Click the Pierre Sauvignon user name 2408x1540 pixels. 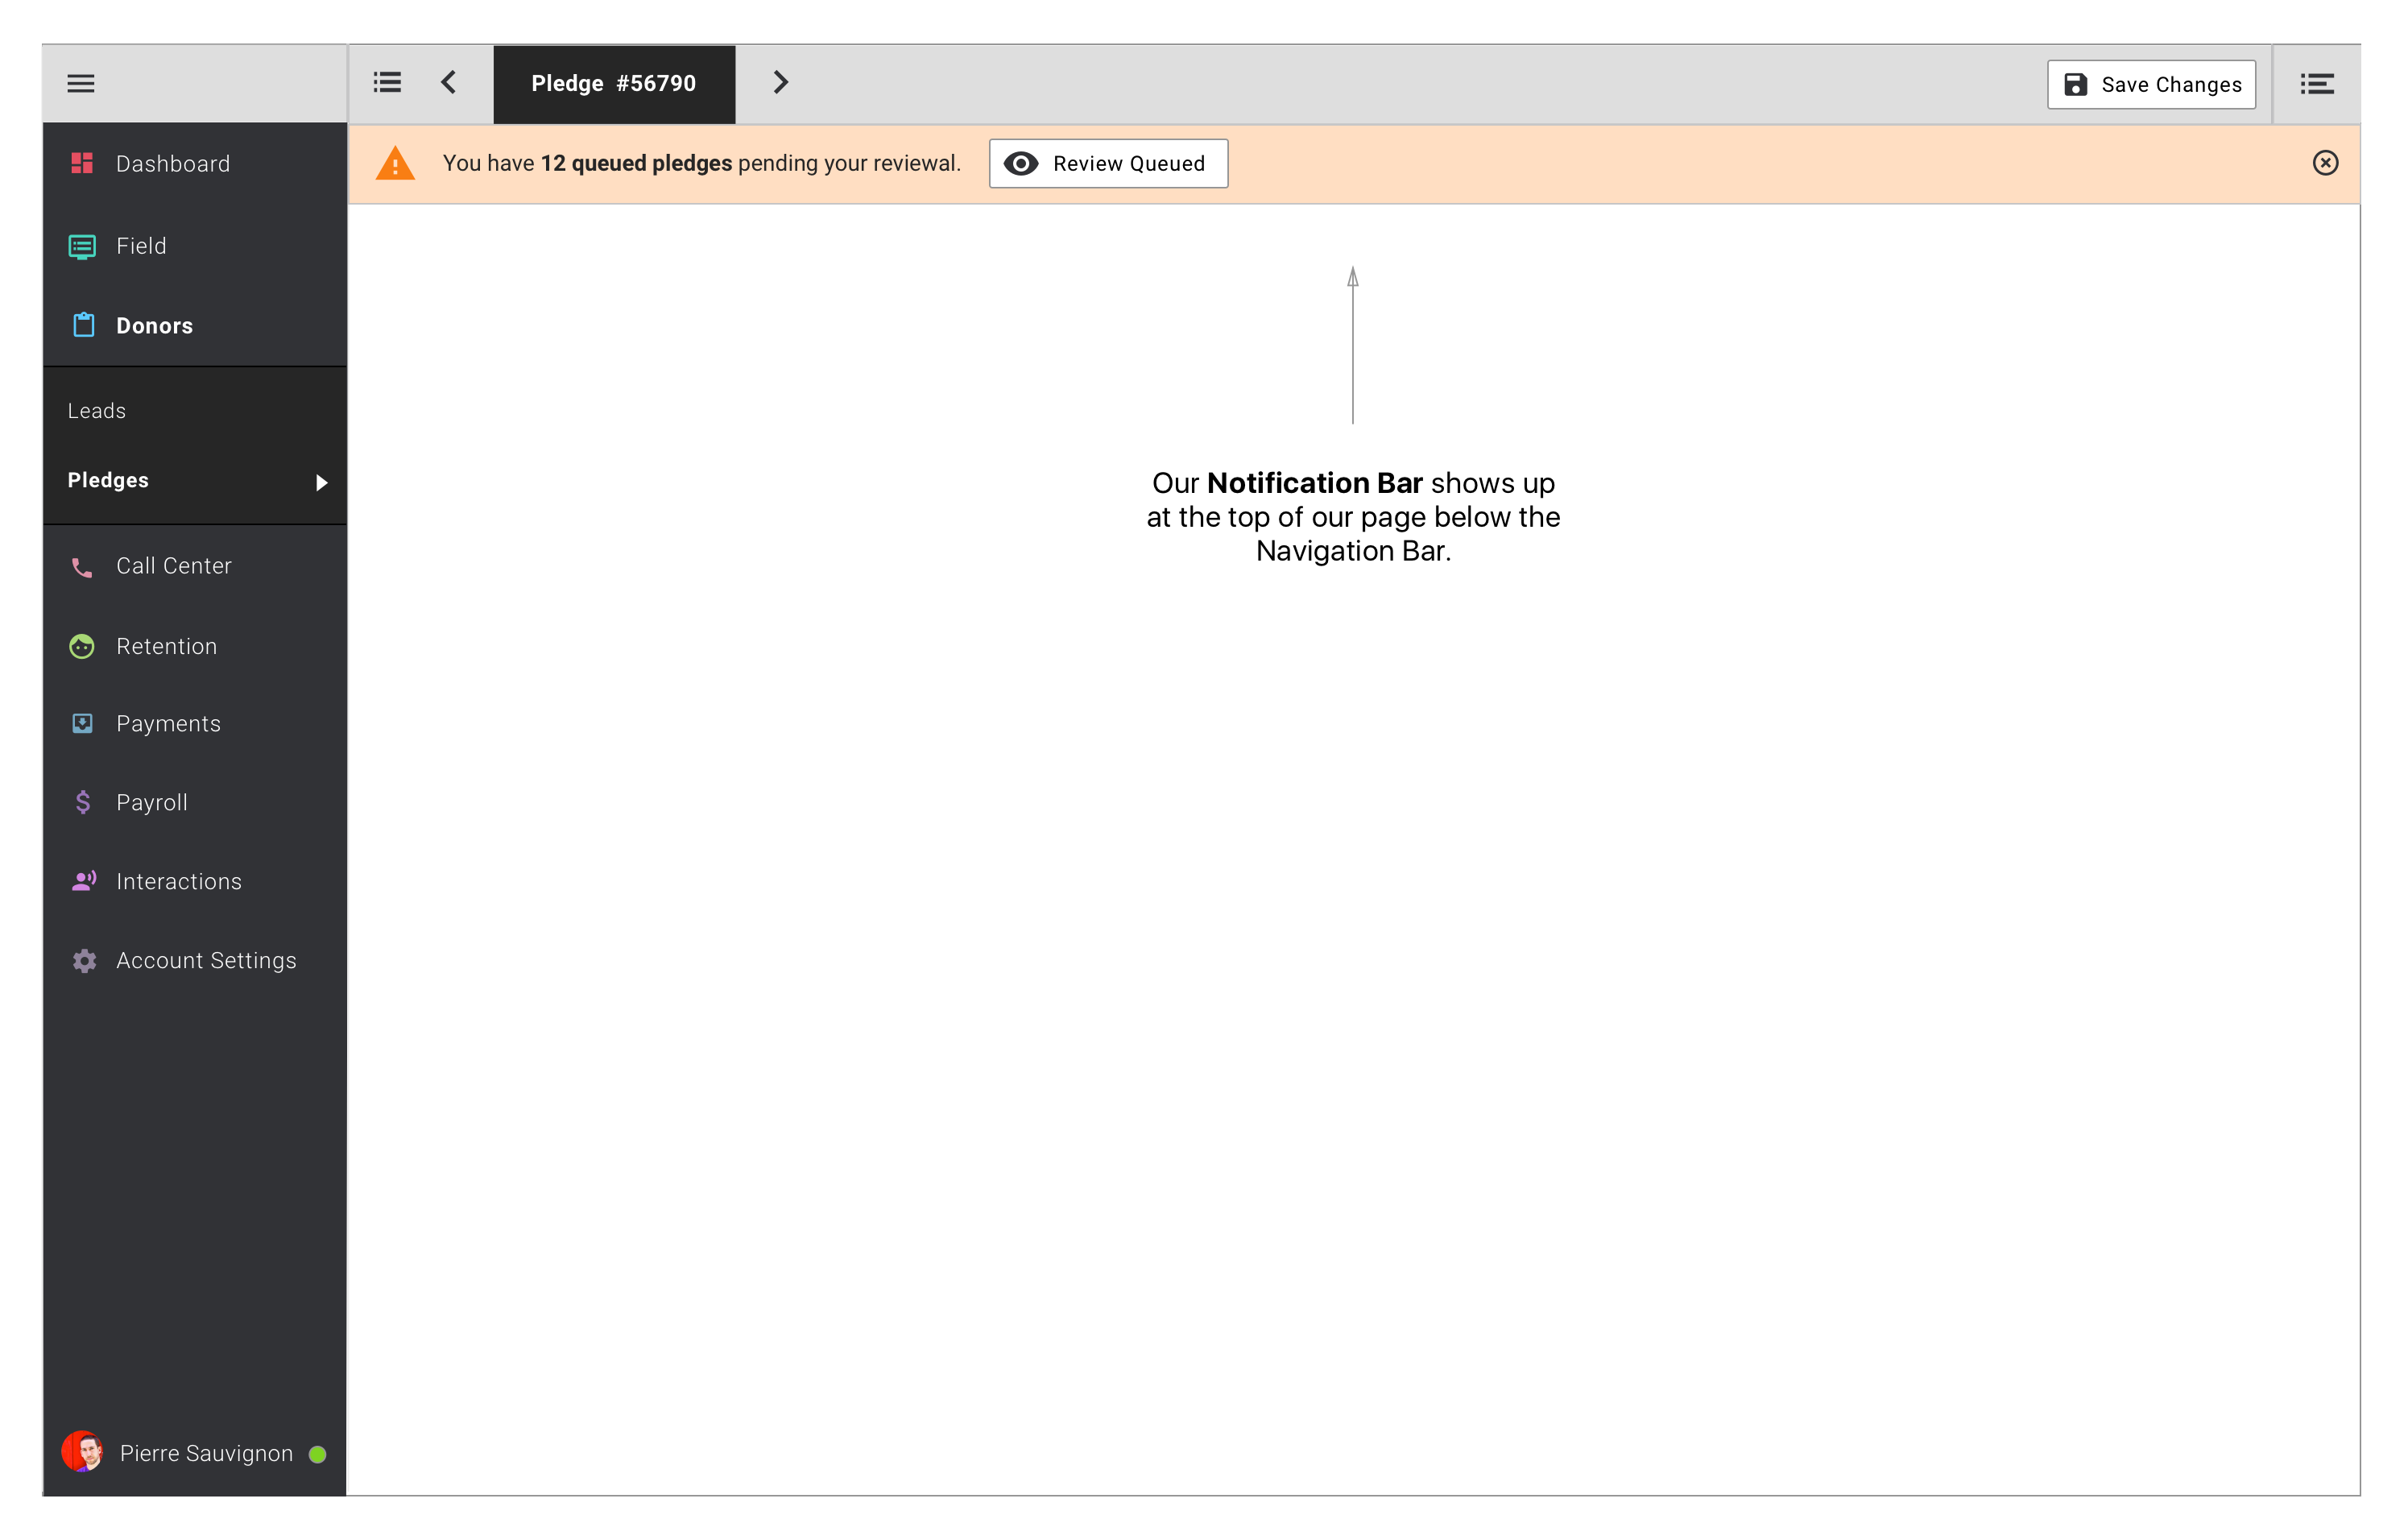point(206,1454)
